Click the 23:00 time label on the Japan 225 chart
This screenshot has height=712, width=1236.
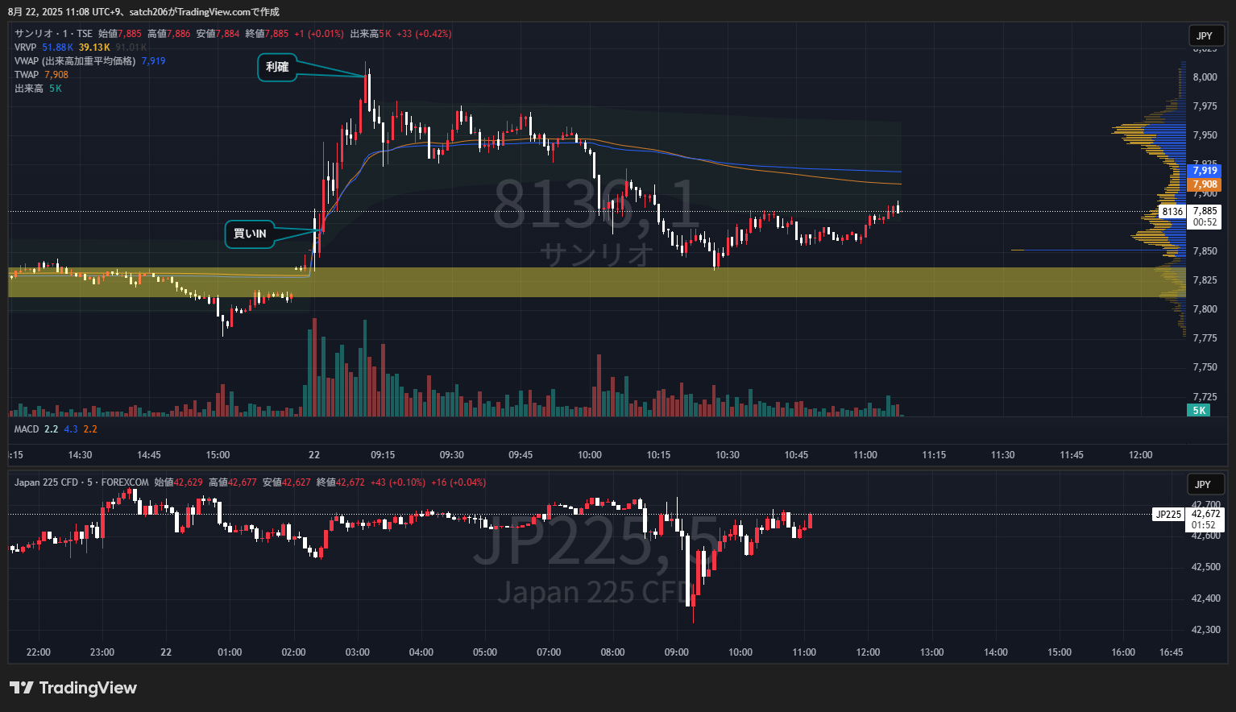tap(102, 652)
